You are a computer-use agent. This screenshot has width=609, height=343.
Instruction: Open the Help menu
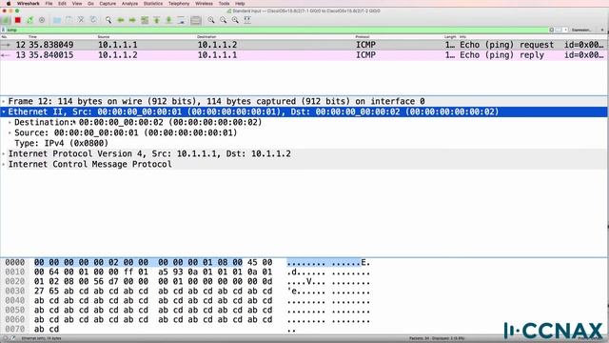point(240,4)
